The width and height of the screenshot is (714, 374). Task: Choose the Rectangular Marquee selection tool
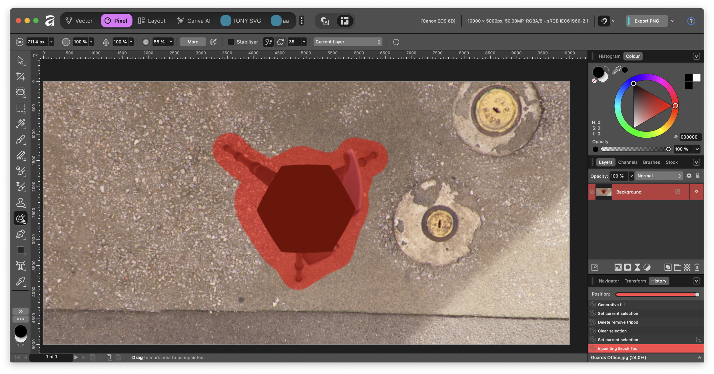coord(20,108)
